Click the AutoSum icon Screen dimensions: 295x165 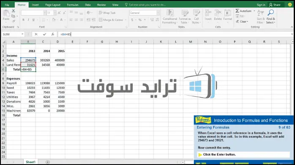(x=238, y=11)
